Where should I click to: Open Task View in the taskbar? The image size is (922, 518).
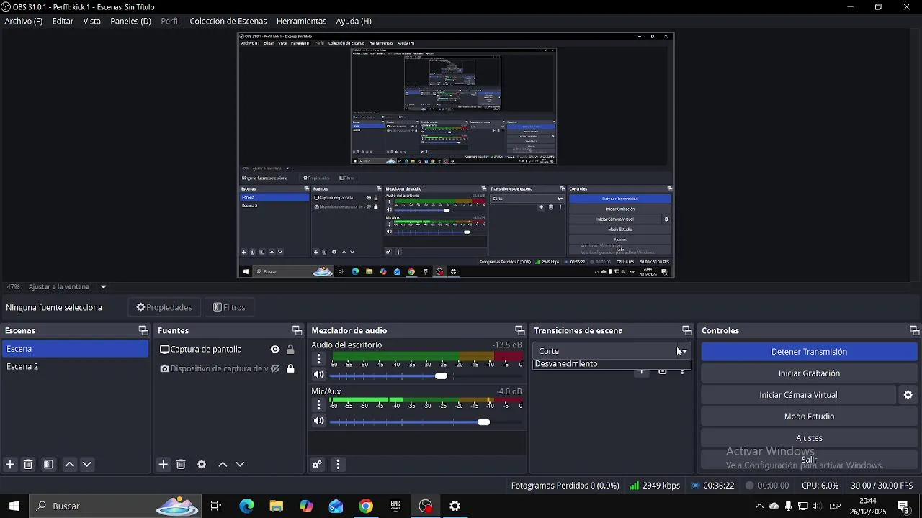216,506
